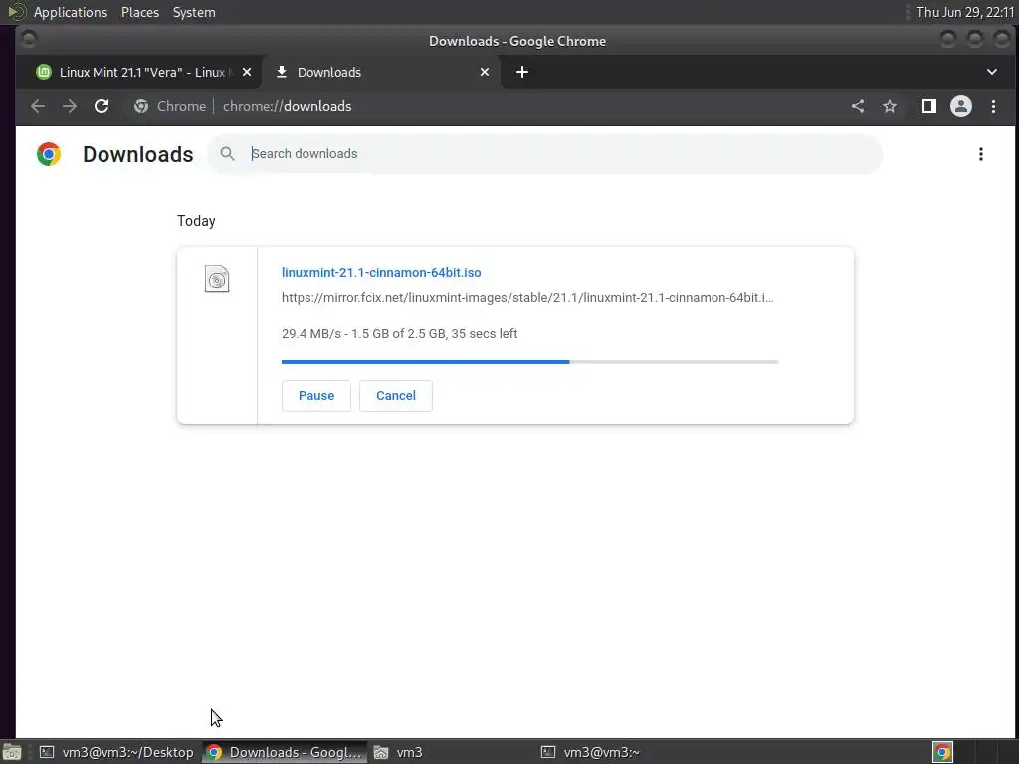Click the ISO disc file icon

[217, 279]
